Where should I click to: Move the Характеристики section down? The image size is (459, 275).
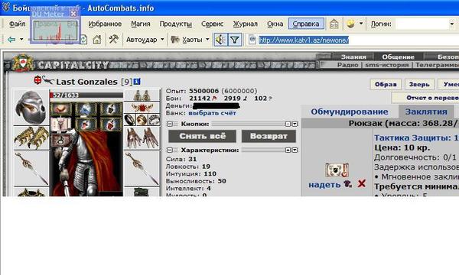(295, 150)
